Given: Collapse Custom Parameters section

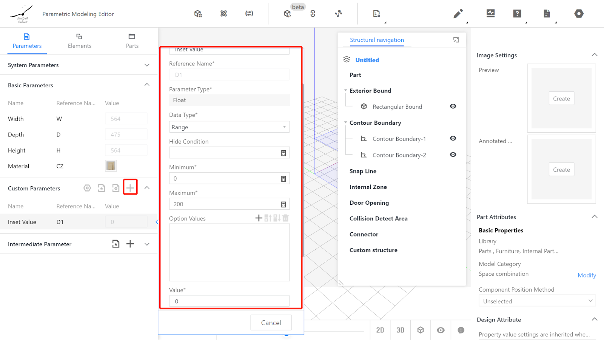Looking at the screenshot, I should click(147, 188).
